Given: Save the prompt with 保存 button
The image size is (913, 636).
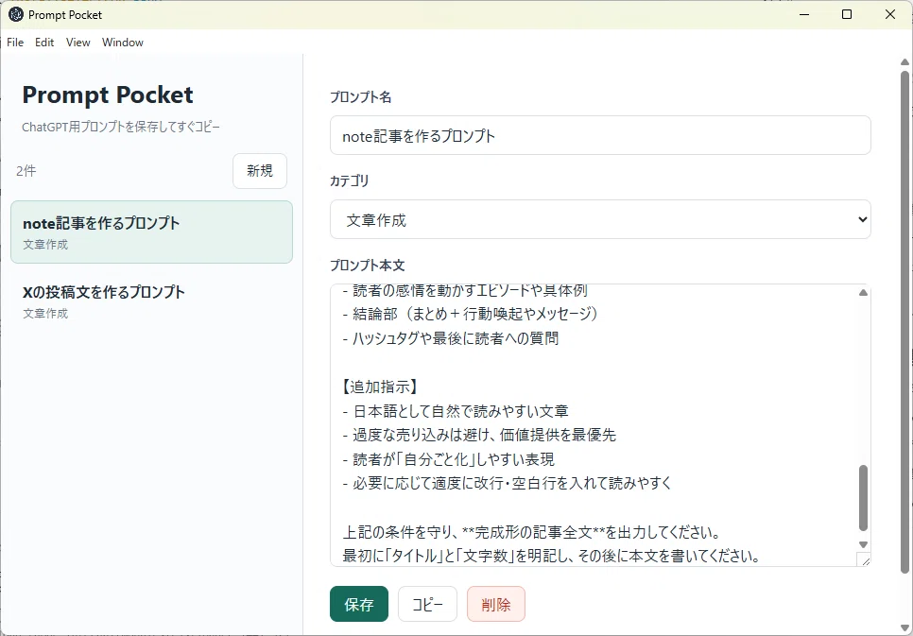Looking at the screenshot, I should [x=359, y=604].
